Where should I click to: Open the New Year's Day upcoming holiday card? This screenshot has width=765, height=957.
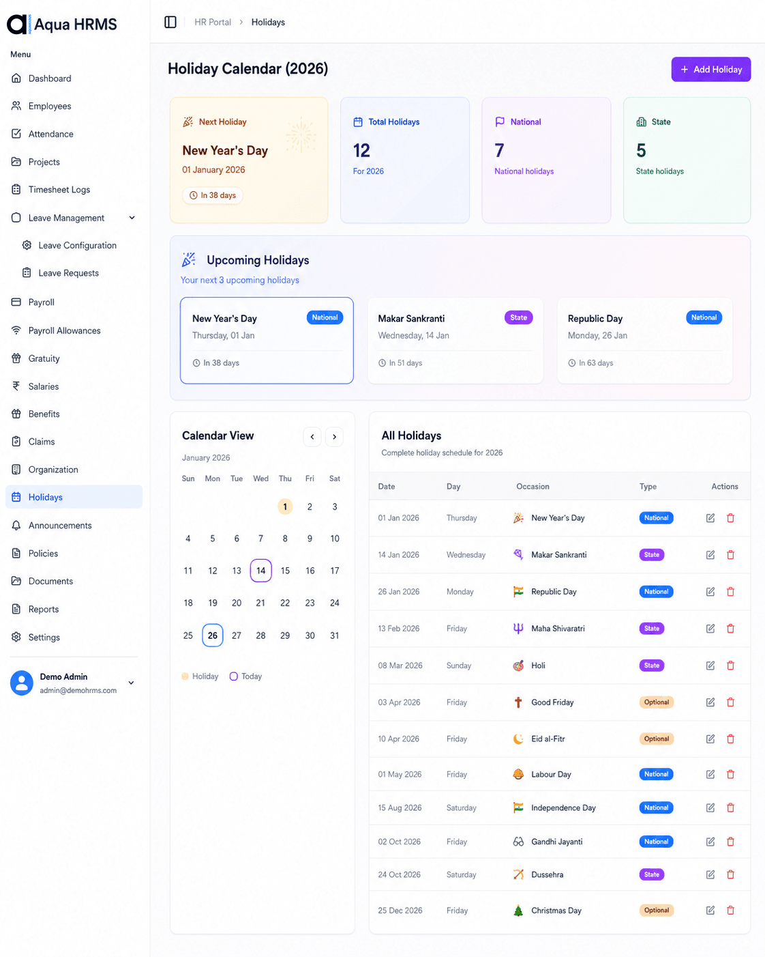(x=267, y=341)
